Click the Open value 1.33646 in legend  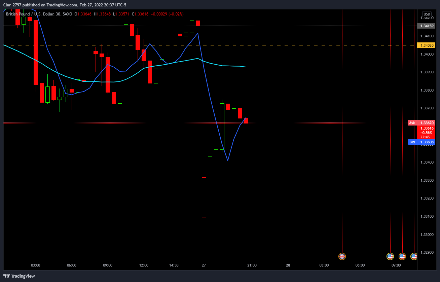pyautogui.click(x=85, y=14)
